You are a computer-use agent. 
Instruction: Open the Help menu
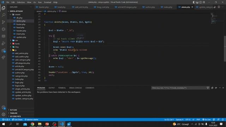(x=55, y=2)
